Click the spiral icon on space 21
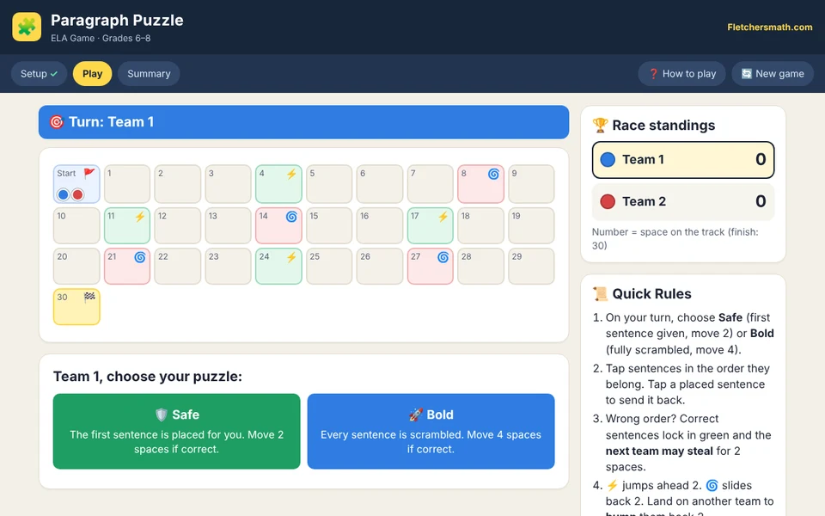 (x=140, y=257)
